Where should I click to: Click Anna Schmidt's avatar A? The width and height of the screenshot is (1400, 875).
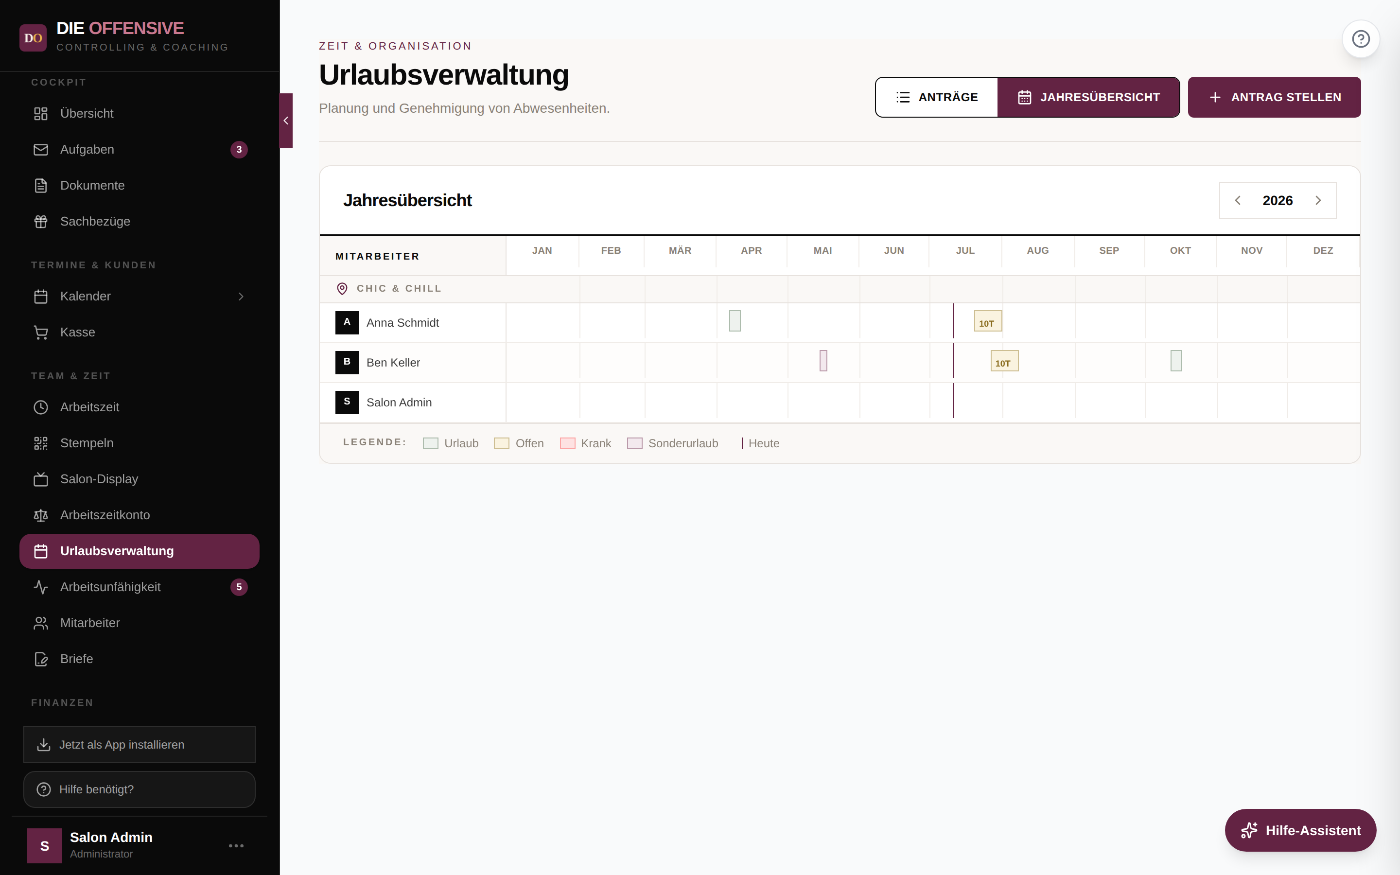(x=347, y=322)
